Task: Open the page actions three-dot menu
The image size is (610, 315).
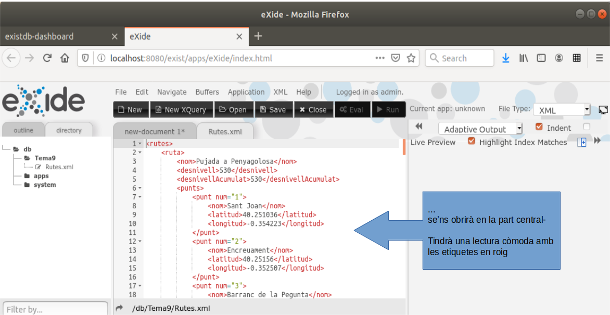Action: click(380, 58)
